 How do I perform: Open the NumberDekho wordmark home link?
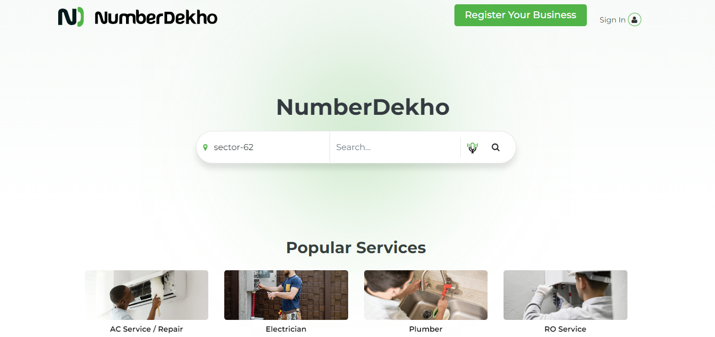click(x=156, y=18)
